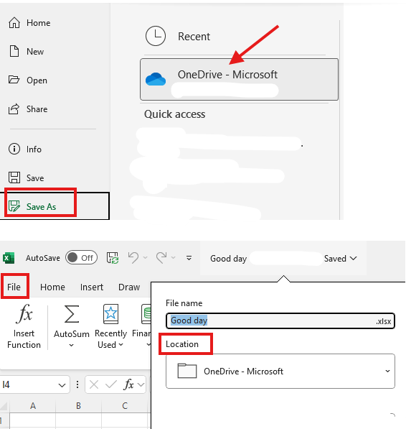The width and height of the screenshot is (406, 429).
Task: Expand the AutoSum dropdown arrow
Action: click(71, 345)
